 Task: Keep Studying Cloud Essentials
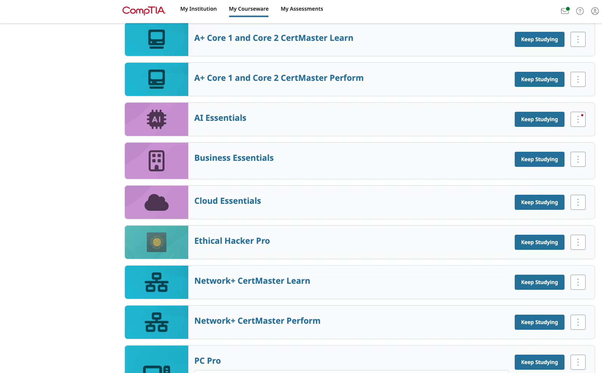[x=539, y=202]
